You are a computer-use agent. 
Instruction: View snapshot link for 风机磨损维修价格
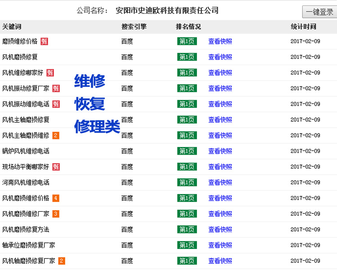pos(220,198)
